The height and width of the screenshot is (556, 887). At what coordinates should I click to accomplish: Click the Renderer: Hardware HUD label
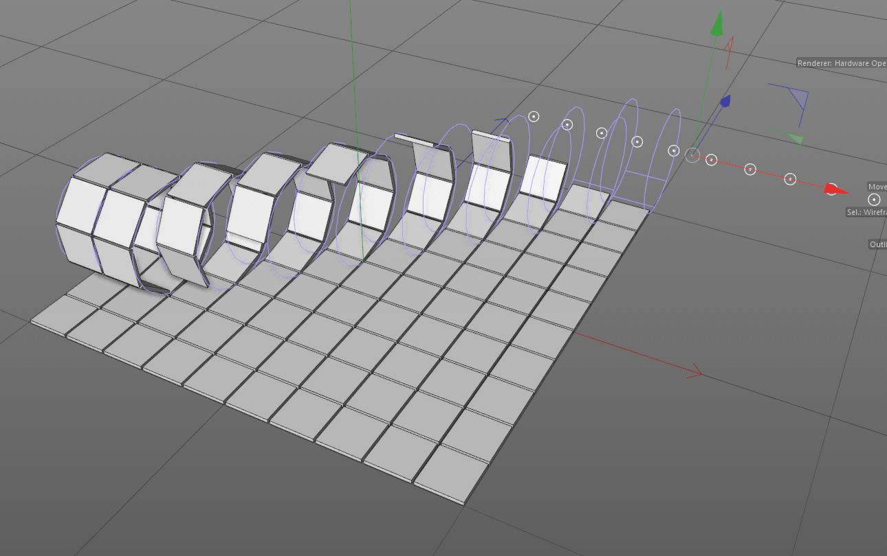coord(842,63)
